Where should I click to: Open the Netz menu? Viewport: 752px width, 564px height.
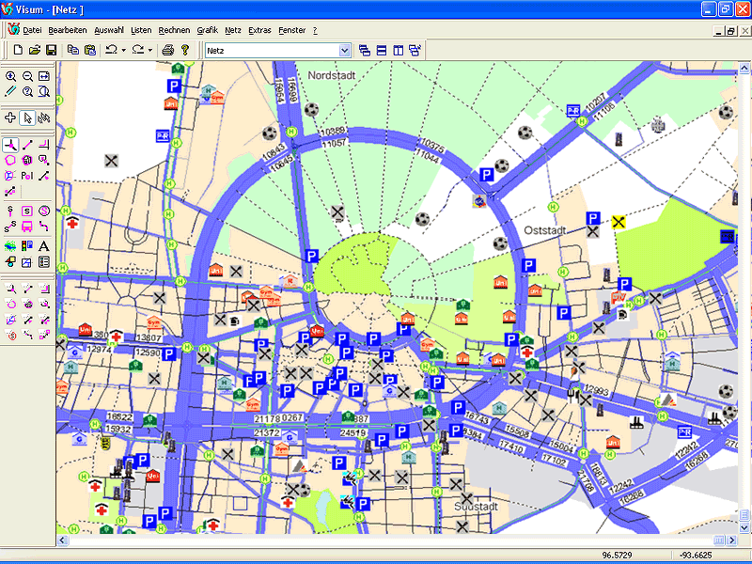[x=233, y=30]
